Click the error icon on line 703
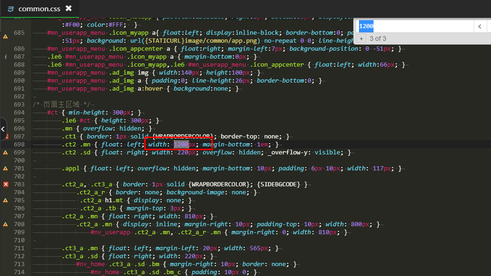491x276 pixels. [x=6, y=184]
